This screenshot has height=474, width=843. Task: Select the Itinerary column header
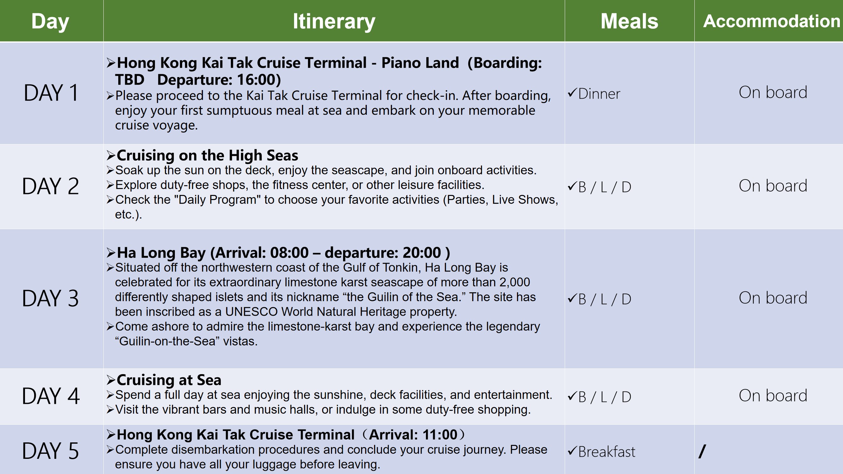coord(334,21)
